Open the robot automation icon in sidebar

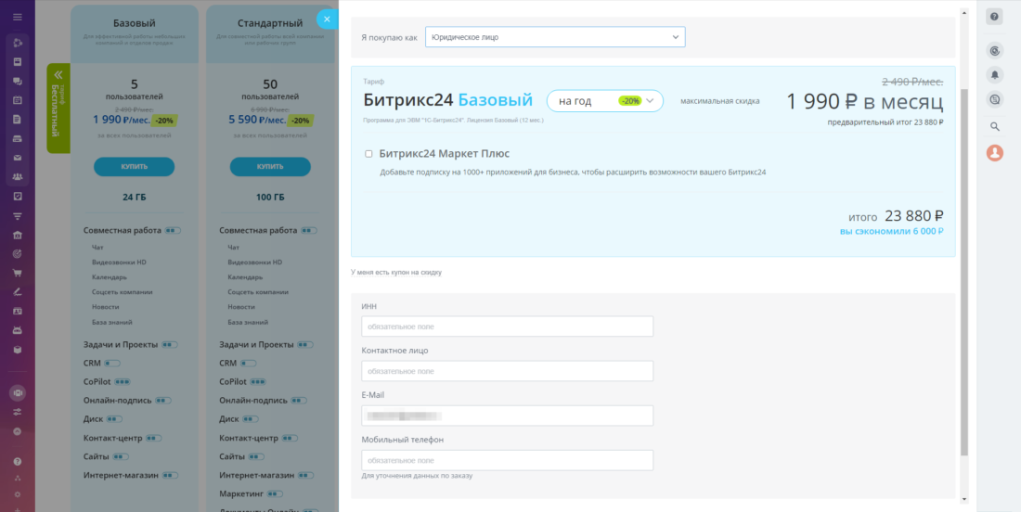point(18,330)
